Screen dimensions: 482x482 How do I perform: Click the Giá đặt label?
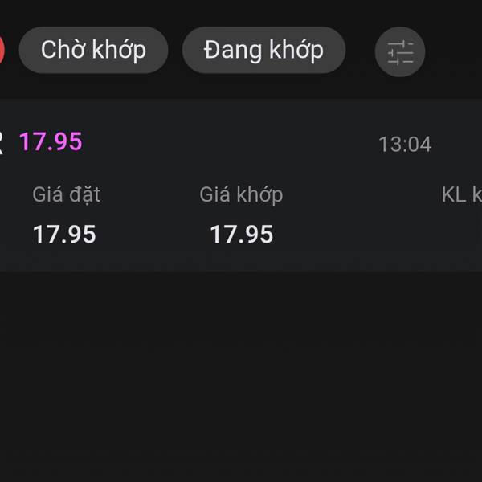[x=67, y=194]
